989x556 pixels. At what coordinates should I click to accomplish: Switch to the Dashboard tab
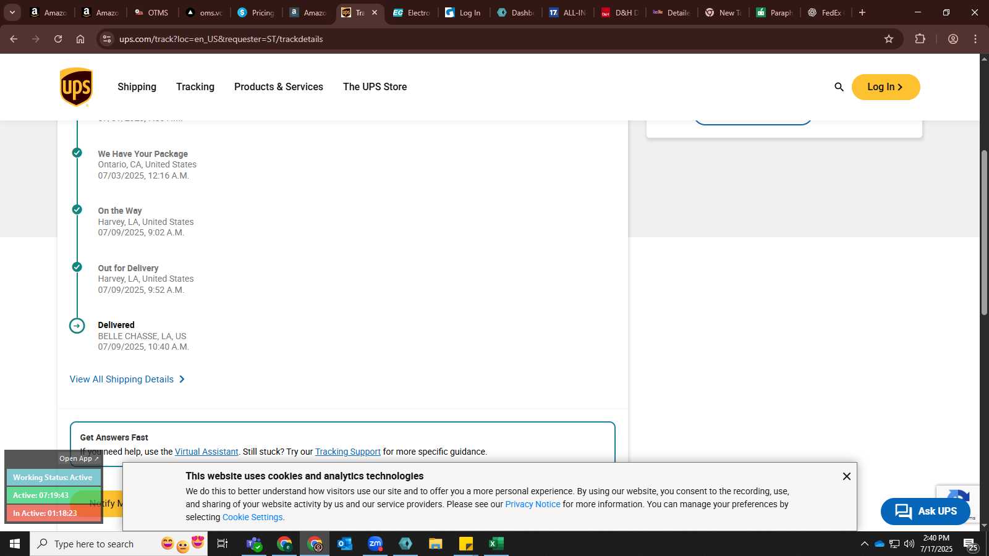point(516,12)
